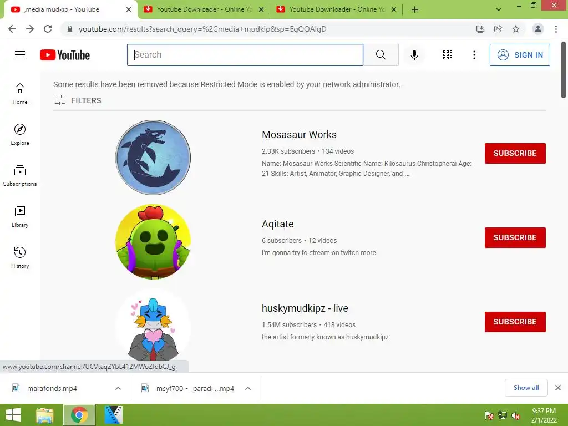This screenshot has height=426, width=568.
Task: Open a new browser tab
Action: coord(415,9)
